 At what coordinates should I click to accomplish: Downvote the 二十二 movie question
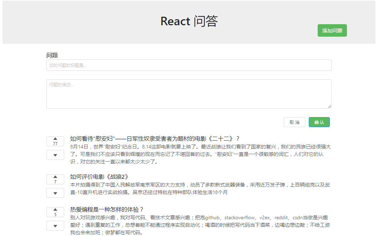pos(55,155)
